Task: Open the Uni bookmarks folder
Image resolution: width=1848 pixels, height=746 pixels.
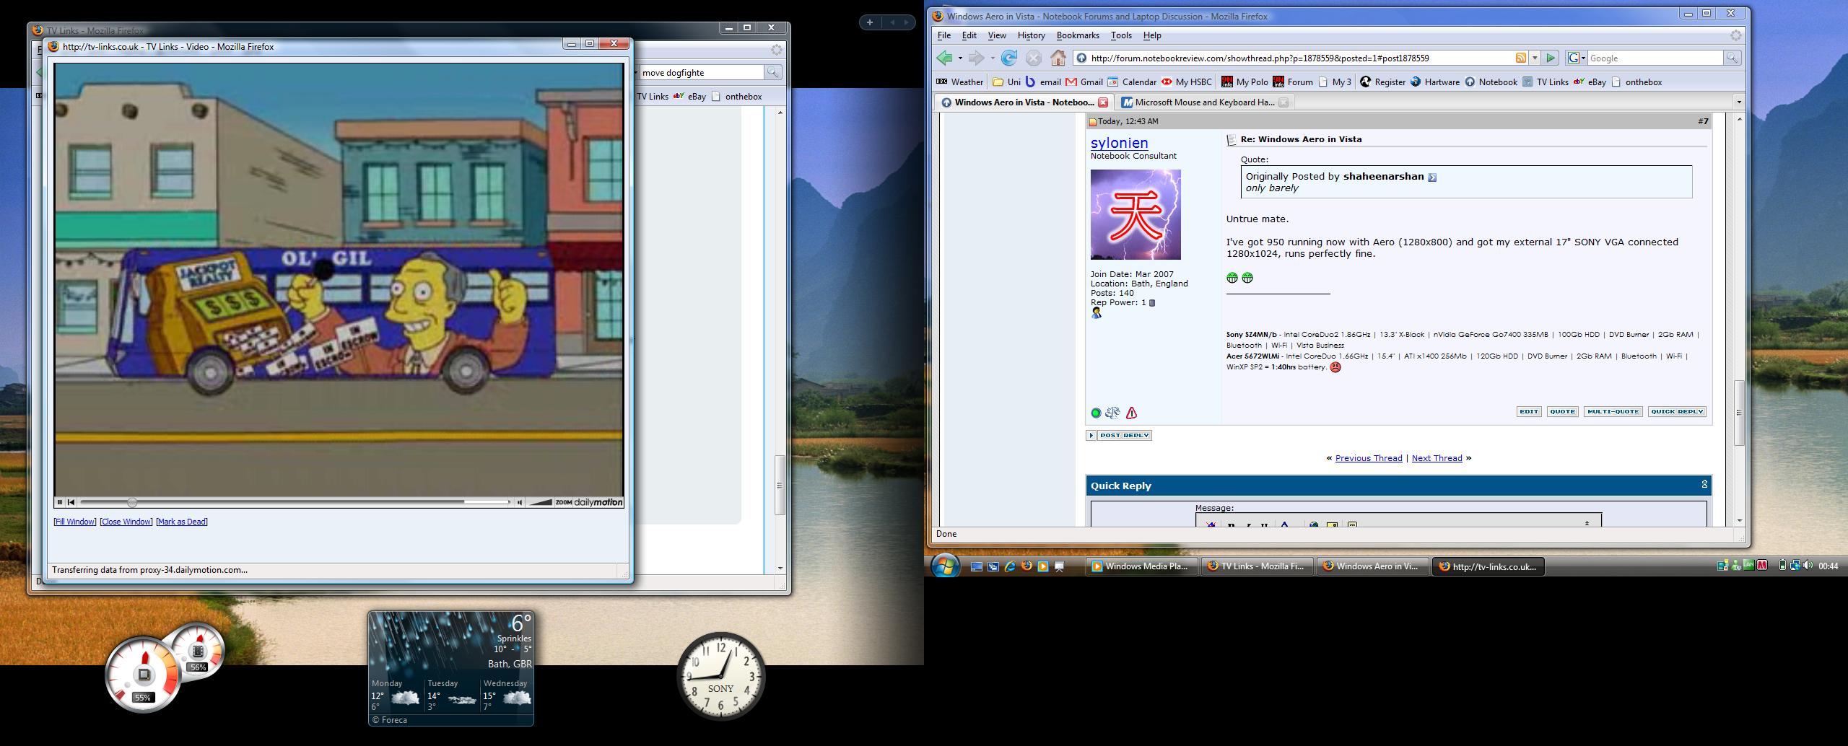Action: 1006,82
